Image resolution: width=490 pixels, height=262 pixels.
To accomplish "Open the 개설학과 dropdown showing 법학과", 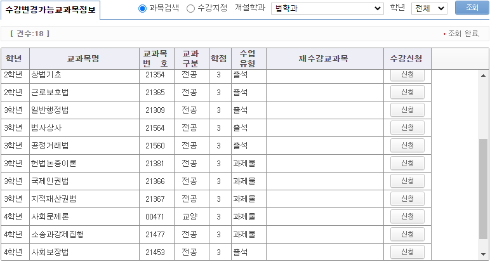I will [328, 9].
